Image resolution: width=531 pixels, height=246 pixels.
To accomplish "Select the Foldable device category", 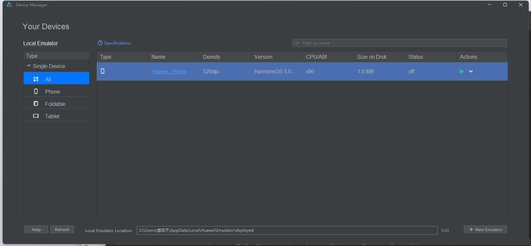I will click(x=56, y=103).
